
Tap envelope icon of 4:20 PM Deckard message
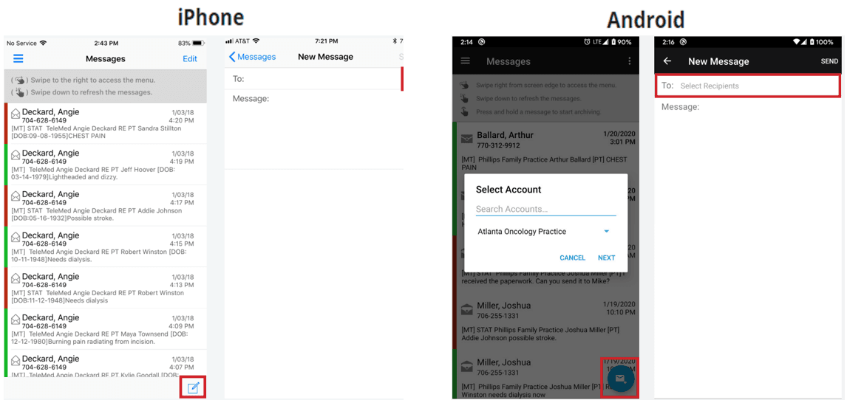(16, 114)
